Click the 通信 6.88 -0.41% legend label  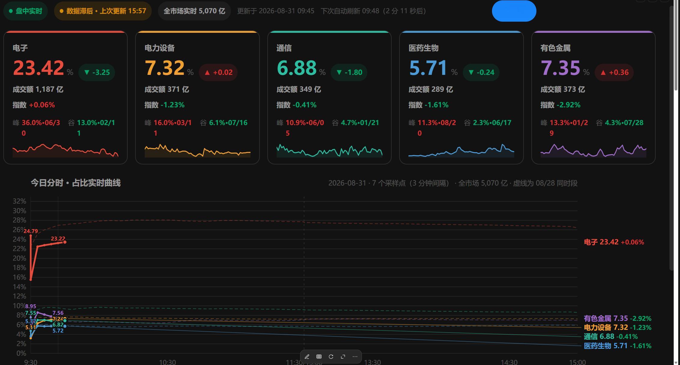[611, 336]
